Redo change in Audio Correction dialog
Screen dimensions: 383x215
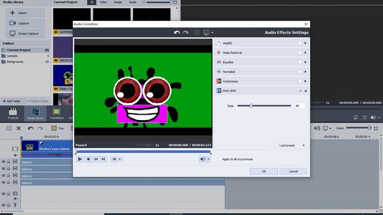coord(186,32)
